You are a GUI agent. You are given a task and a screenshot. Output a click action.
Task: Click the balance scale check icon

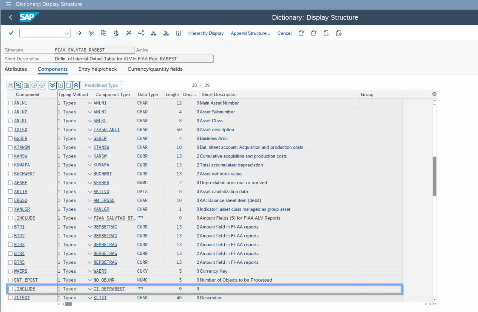coord(116,33)
